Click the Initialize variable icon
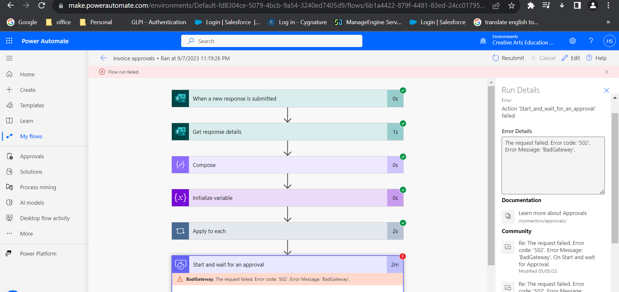619x292 pixels. [x=180, y=198]
